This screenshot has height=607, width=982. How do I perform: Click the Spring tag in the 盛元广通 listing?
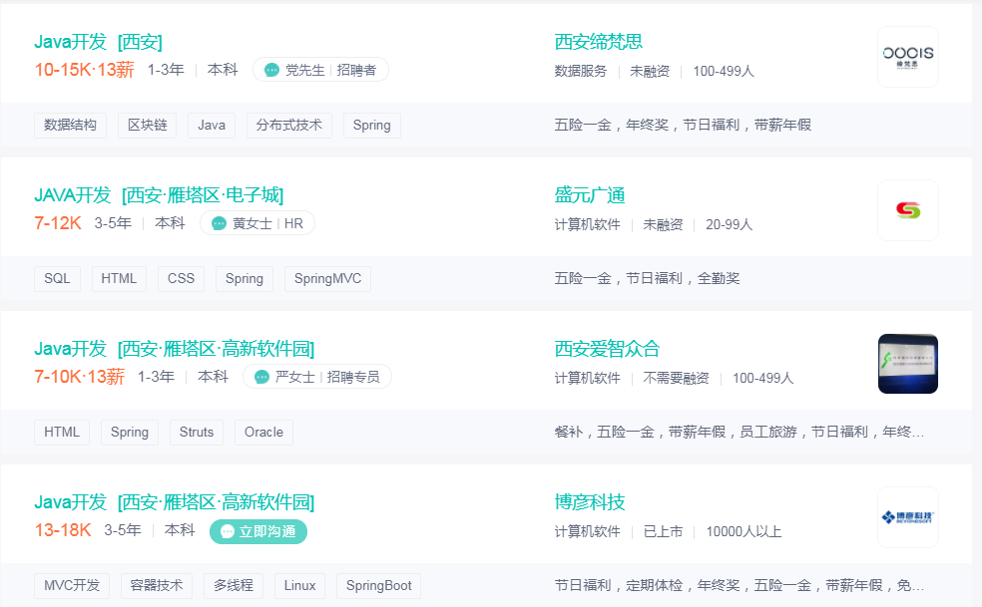pyautogui.click(x=245, y=278)
